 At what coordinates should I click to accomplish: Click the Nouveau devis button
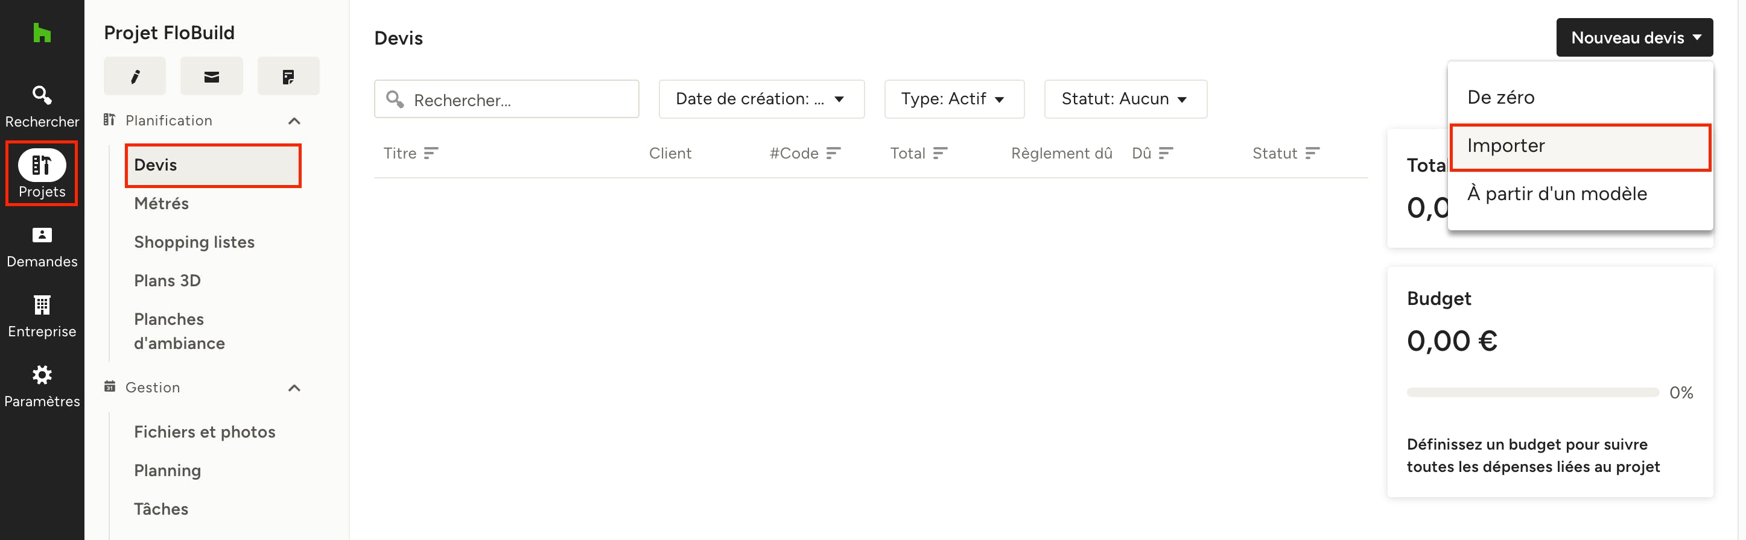coord(1634,38)
